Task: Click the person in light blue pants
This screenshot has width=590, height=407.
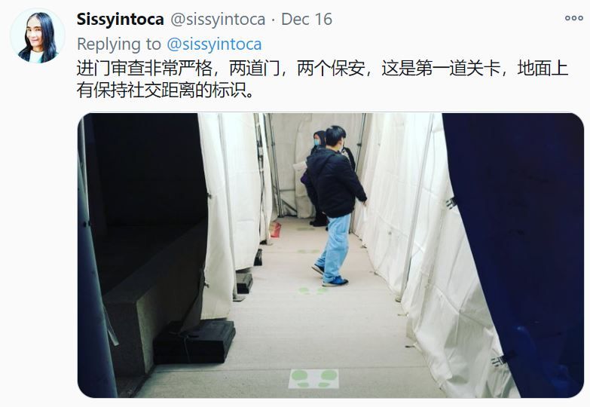Action: 334,206
